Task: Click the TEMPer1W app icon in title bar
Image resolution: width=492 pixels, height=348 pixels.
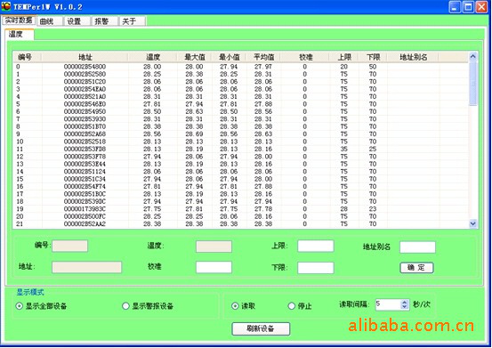Action: 5,6
